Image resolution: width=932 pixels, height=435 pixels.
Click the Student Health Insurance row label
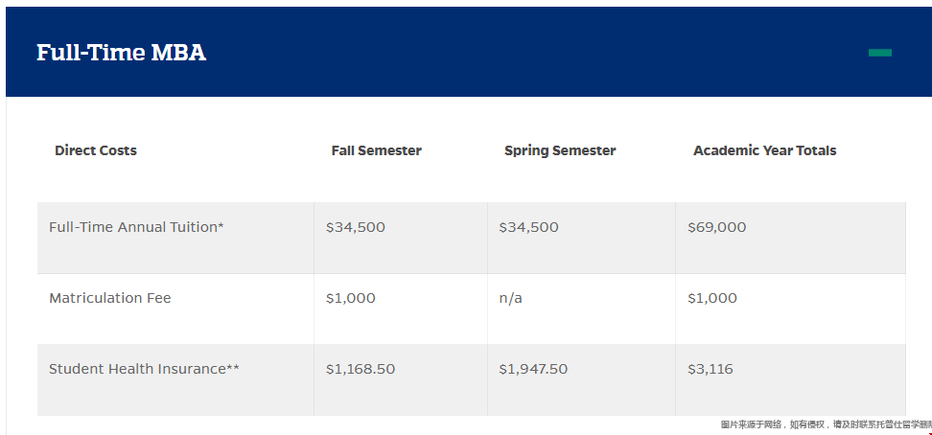coord(144,369)
